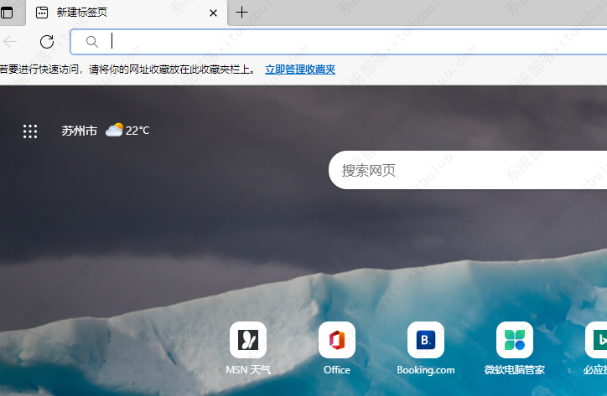Open the MSN 天气 shortcut tile
This screenshot has height=396, width=607.
coord(248,340)
